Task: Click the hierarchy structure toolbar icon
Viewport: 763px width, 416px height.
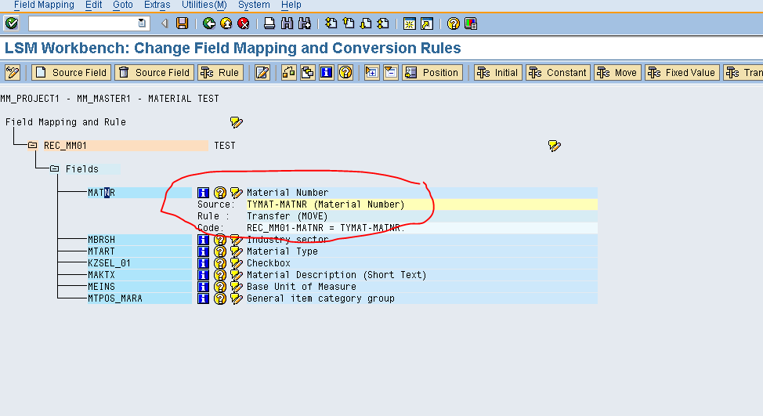Action: [288, 73]
